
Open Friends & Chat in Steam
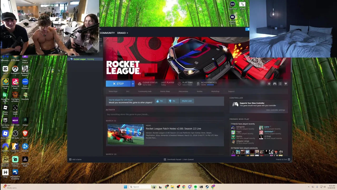283,159
